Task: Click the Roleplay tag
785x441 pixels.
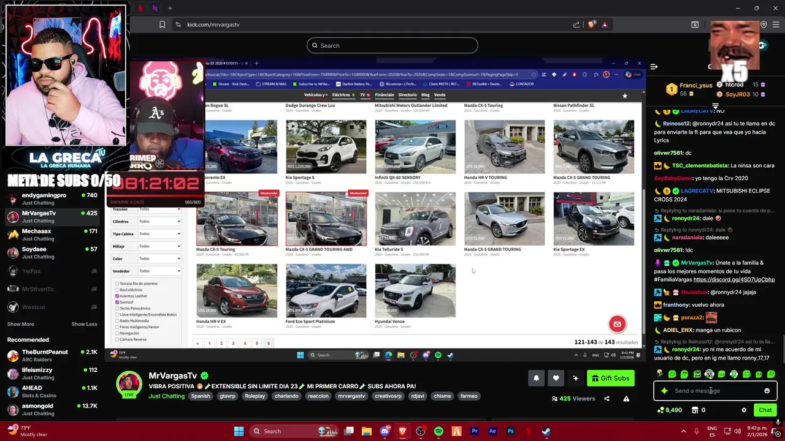Action: pos(255,396)
